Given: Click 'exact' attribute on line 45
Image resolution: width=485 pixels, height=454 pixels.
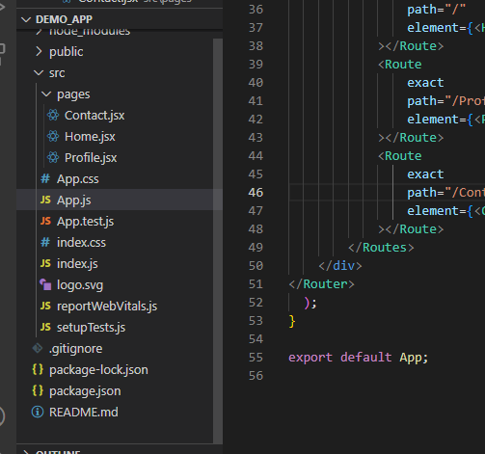Looking at the screenshot, I should coord(425,174).
